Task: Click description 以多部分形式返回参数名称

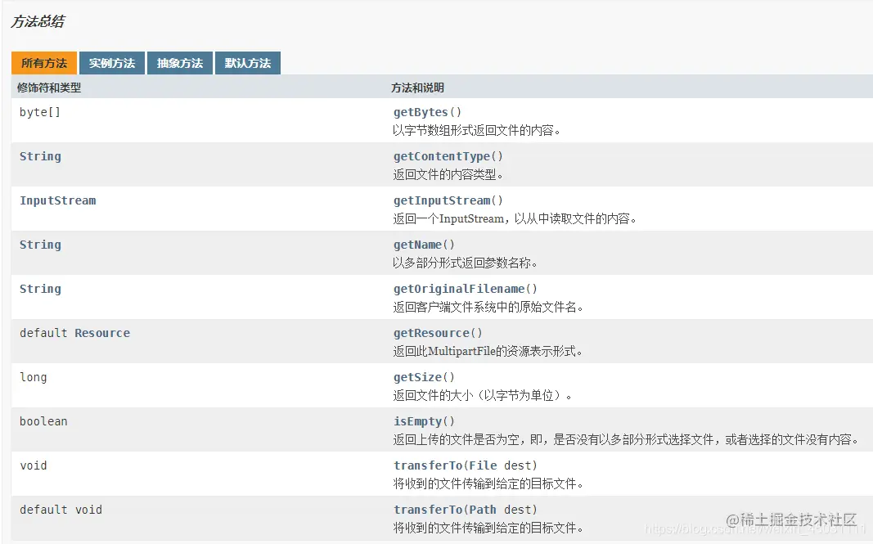Action: pyautogui.click(x=465, y=263)
